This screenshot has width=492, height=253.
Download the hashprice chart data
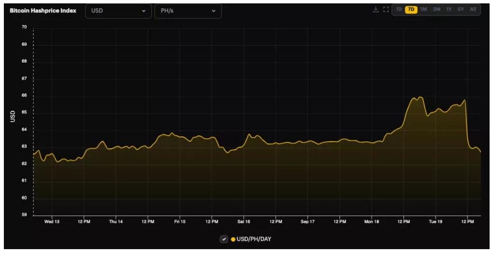[x=376, y=10]
